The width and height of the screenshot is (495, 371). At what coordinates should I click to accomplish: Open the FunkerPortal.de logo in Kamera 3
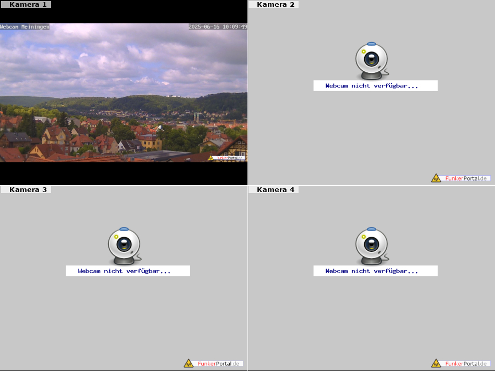coord(214,363)
